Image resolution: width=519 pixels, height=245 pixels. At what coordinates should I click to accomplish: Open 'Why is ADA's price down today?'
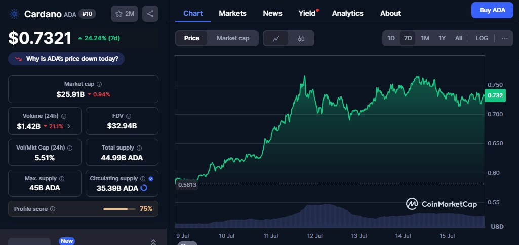[66, 59]
